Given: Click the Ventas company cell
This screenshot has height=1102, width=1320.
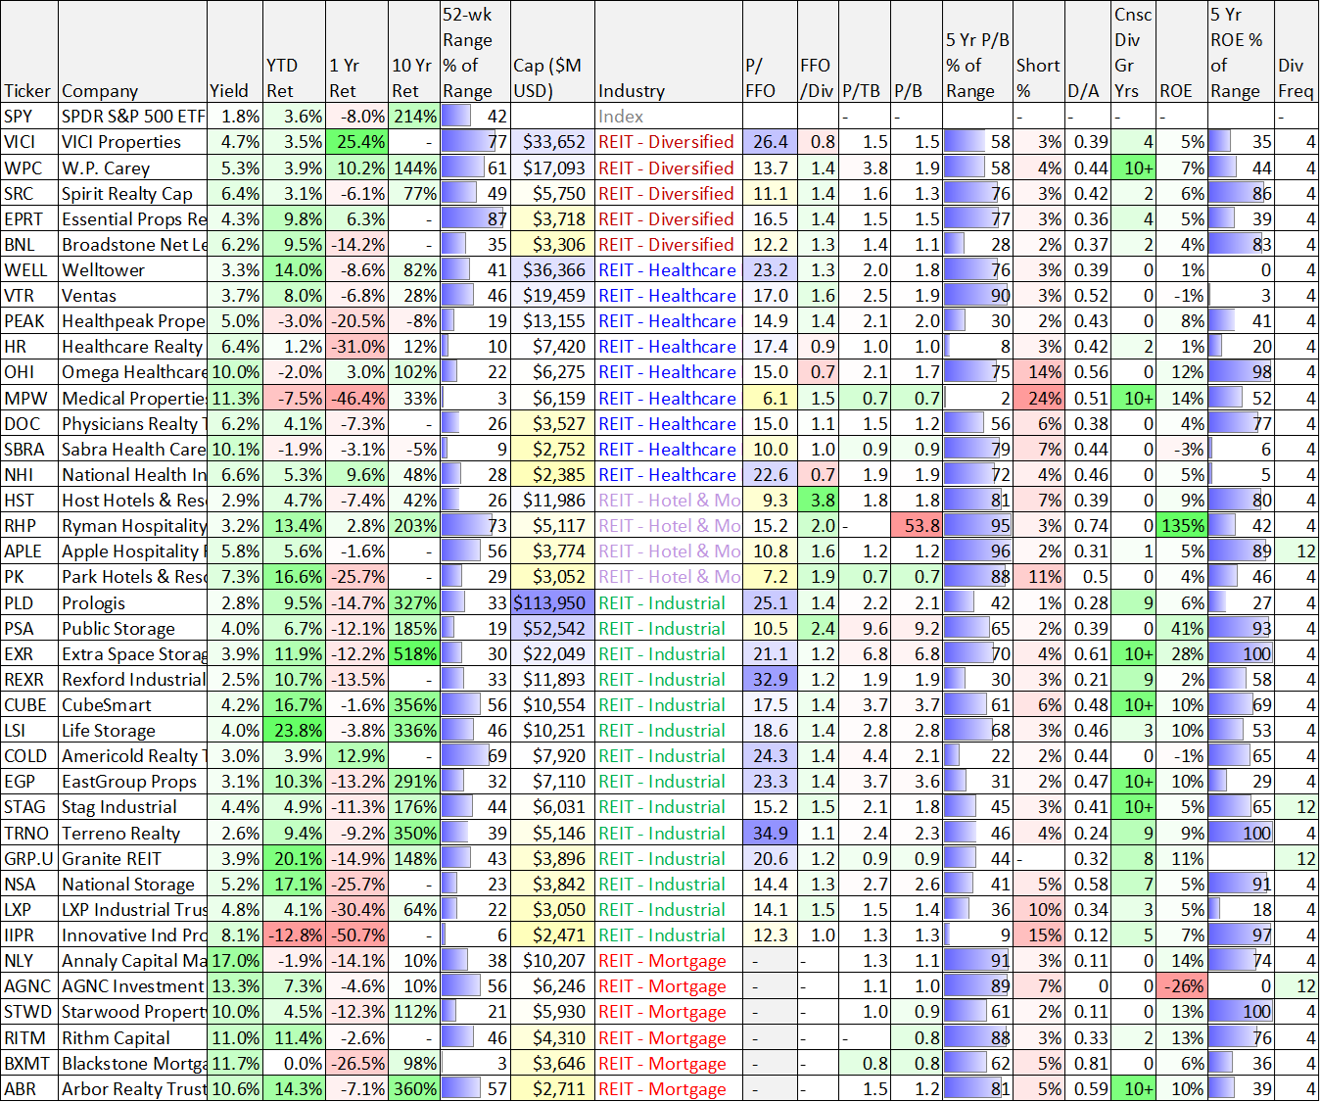Looking at the screenshot, I should 132,295.
